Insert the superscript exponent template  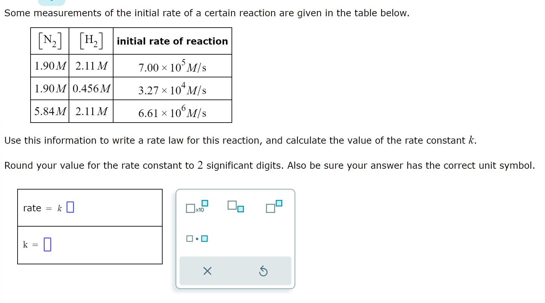273,206
